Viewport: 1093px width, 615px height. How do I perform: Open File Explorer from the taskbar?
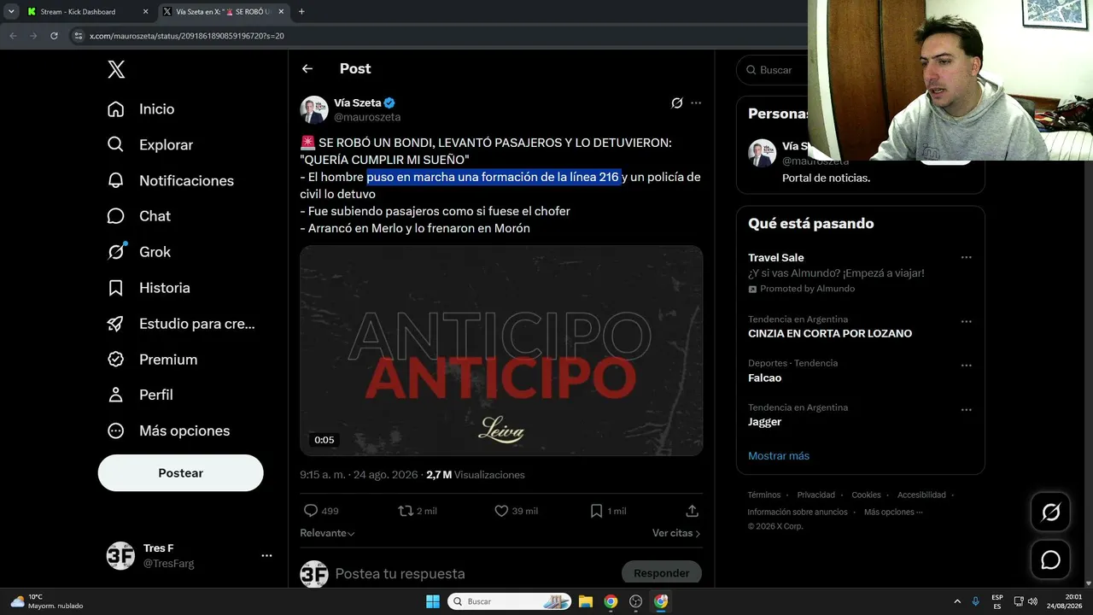click(x=586, y=601)
